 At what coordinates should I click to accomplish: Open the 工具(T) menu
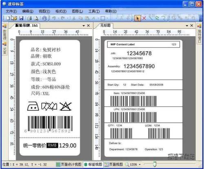(x=94, y=11)
